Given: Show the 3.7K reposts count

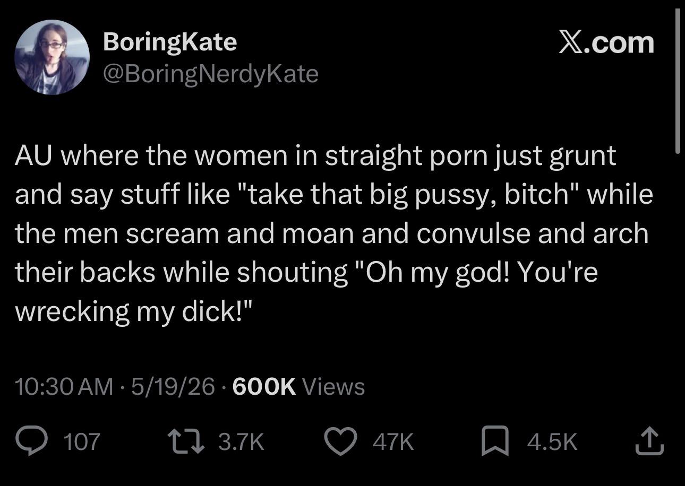Looking at the screenshot, I should [x=241, y=441].
